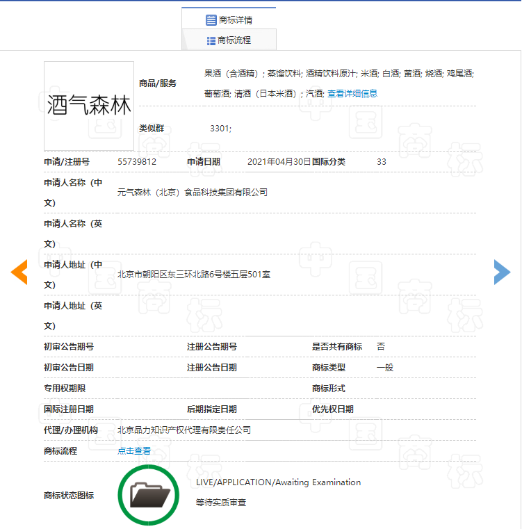Click the 商品/服务 label

pos(158,83)
